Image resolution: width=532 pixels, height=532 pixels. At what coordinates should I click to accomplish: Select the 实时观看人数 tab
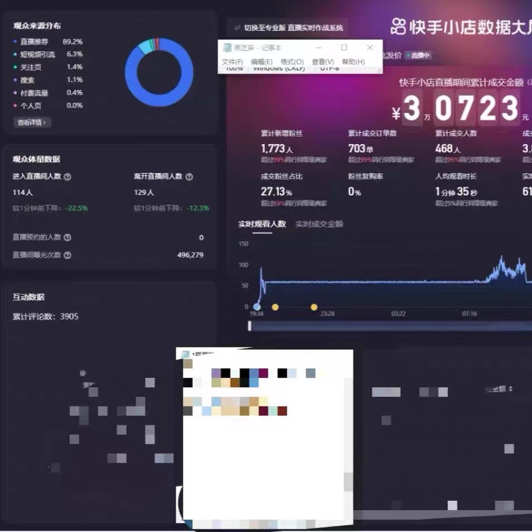point(262,224)
